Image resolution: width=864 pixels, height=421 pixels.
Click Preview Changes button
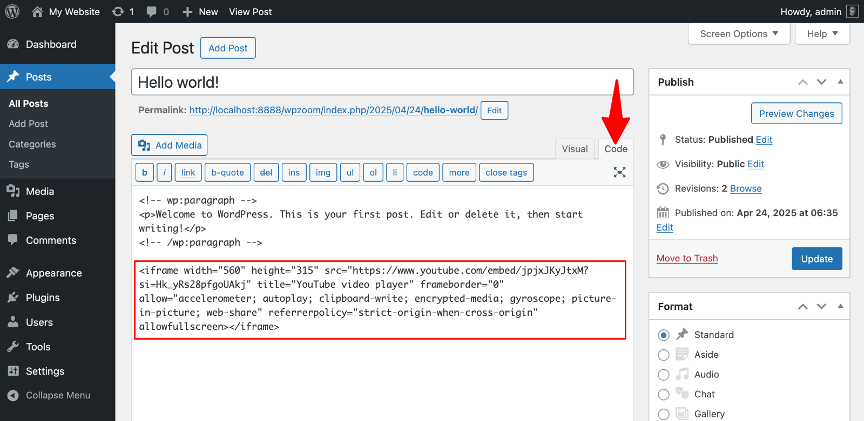coord(796,113)
